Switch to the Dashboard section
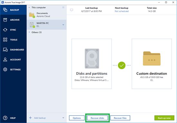The height and width of the screenshot is (123, 177). (13, 50)
